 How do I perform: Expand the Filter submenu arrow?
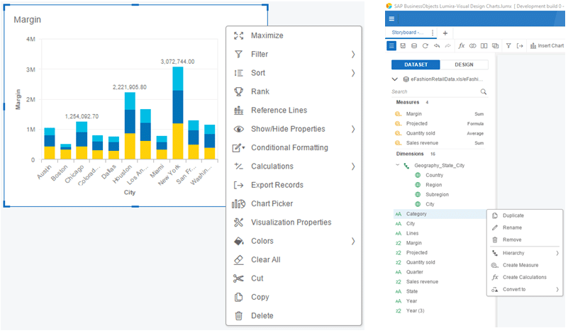click(x=353, y=55)
